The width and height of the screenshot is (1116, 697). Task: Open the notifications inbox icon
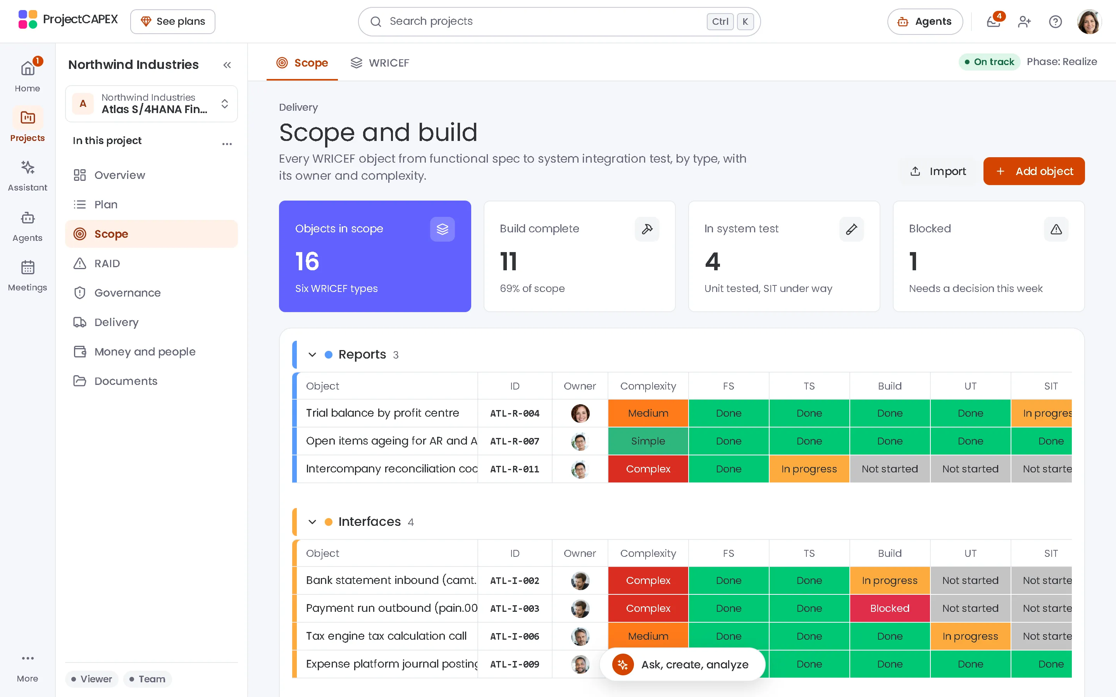click(x=993, y=21)
